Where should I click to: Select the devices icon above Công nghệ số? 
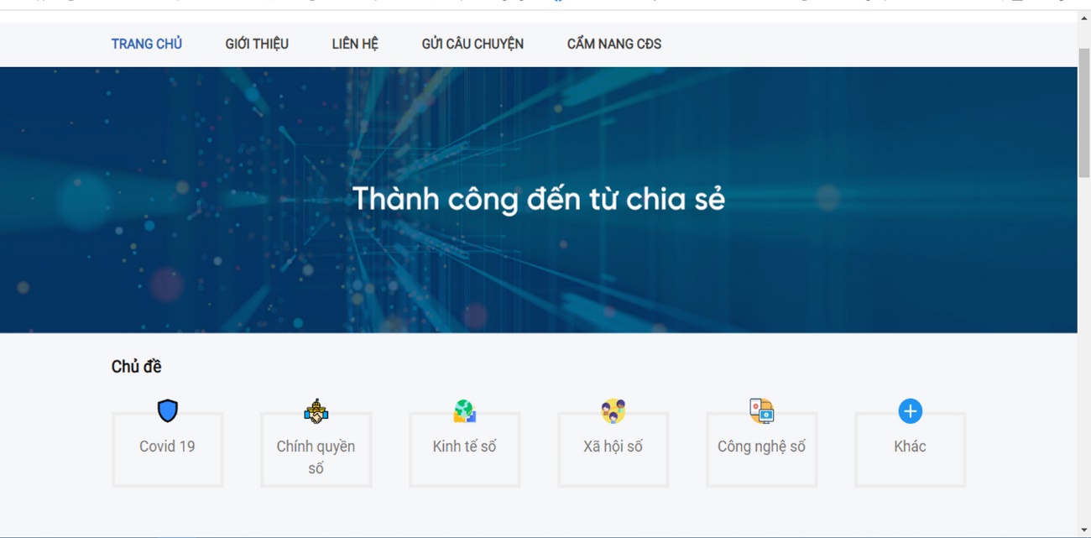pos(761,411)
